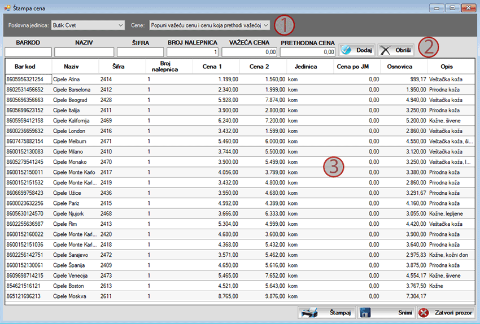This screenshot has height=324, width=480.
Task: Select the Cipele Rim name cell
Action: click(75, 224)
